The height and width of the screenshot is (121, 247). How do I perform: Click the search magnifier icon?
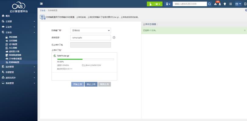coord(209,4)
